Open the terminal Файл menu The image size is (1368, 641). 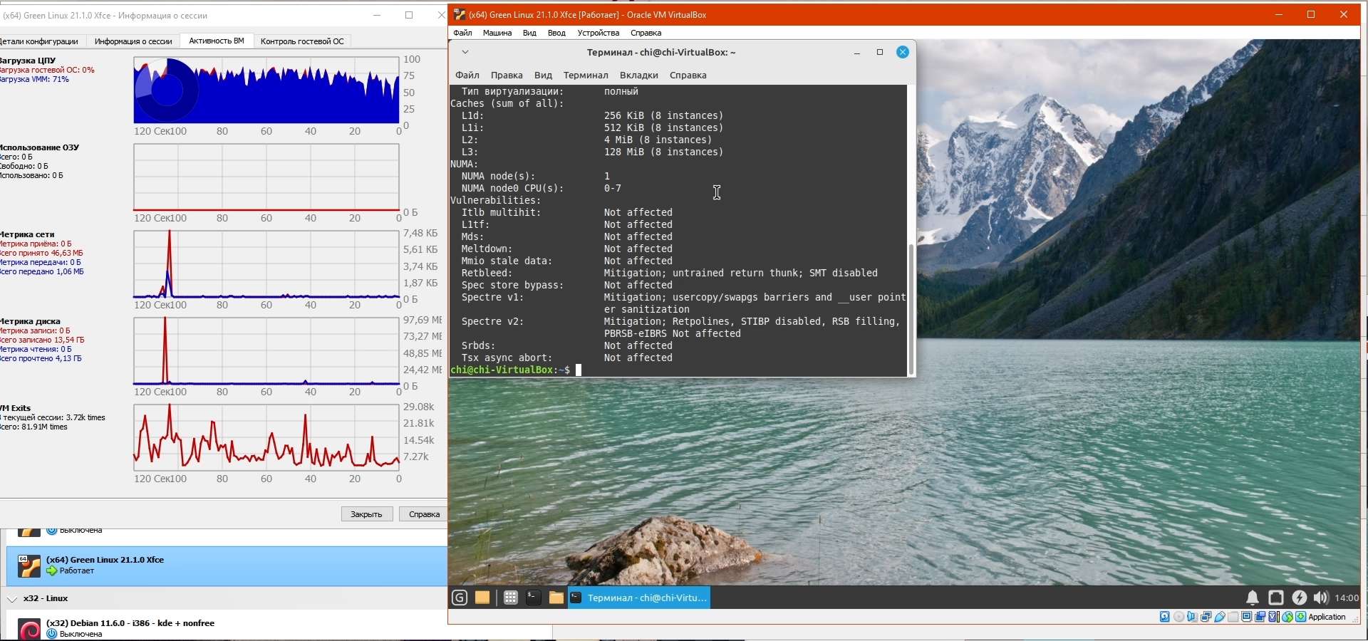(467, 75)
